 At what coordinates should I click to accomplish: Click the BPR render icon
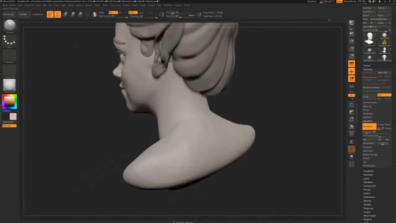pos(351,24)
